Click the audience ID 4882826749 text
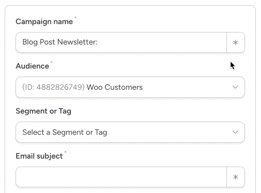 pos(54,87)
